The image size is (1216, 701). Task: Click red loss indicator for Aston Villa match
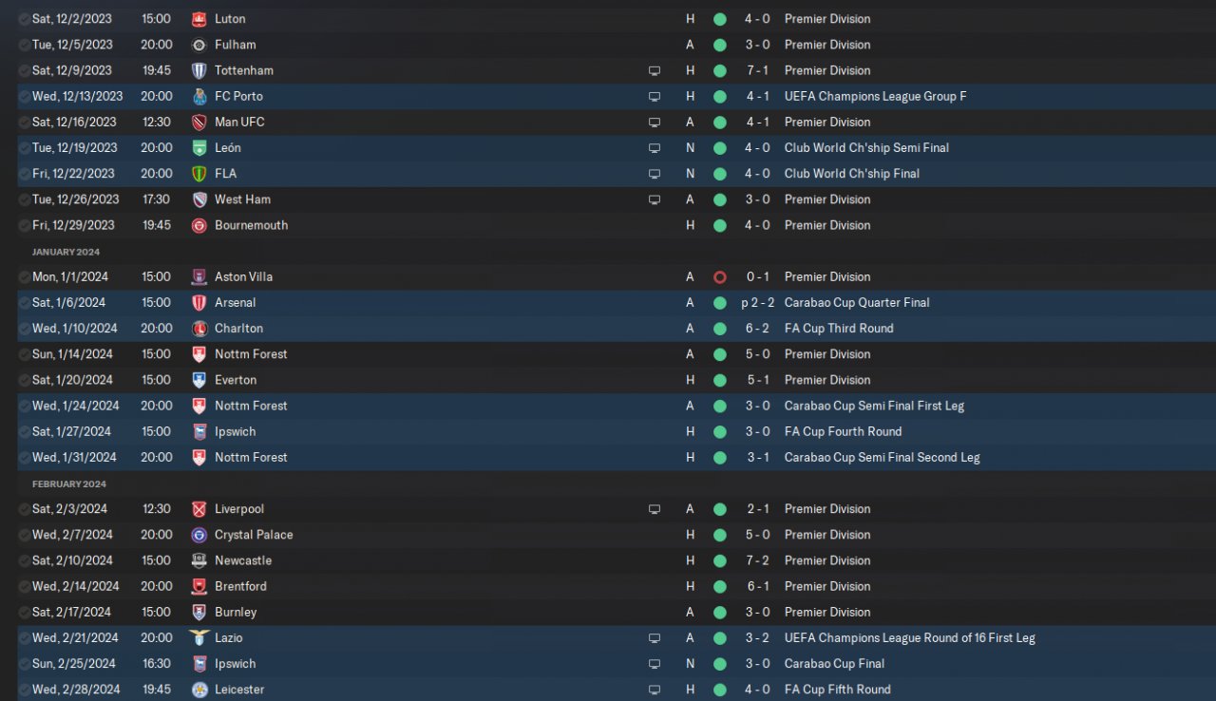coord(719,277)
